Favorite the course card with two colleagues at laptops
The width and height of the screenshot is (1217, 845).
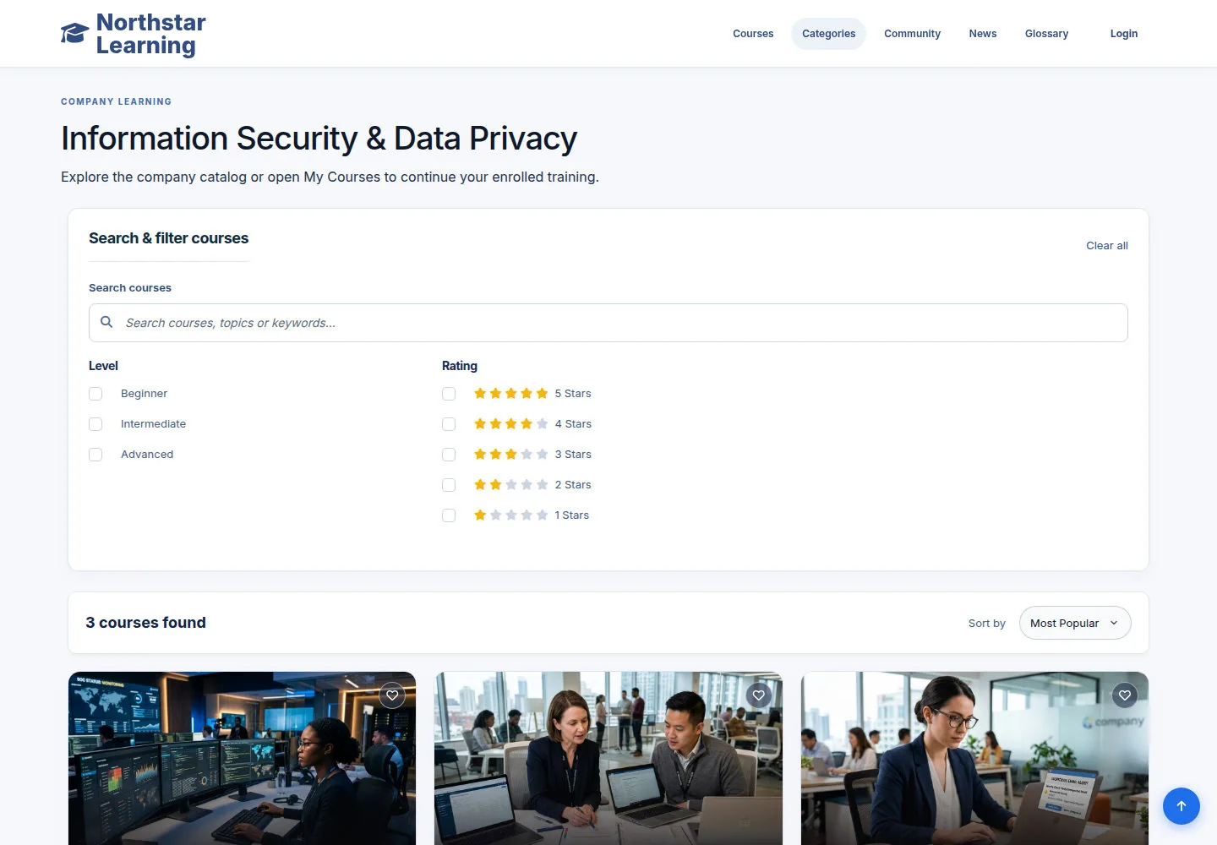click(759, 695)
